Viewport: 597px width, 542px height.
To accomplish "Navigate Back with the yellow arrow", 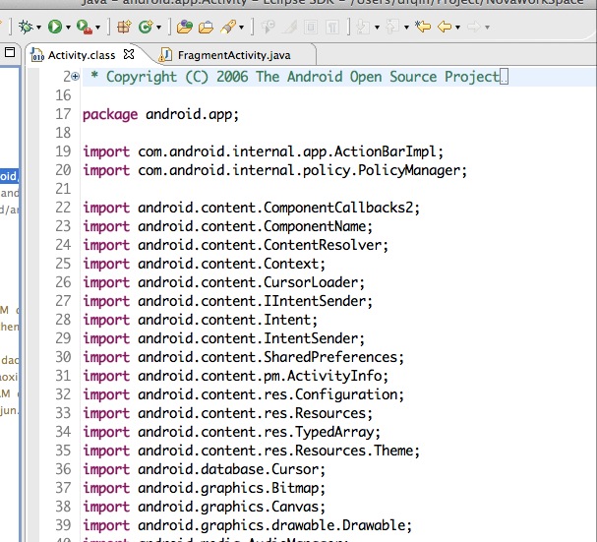I will click(x=445, y=27).
